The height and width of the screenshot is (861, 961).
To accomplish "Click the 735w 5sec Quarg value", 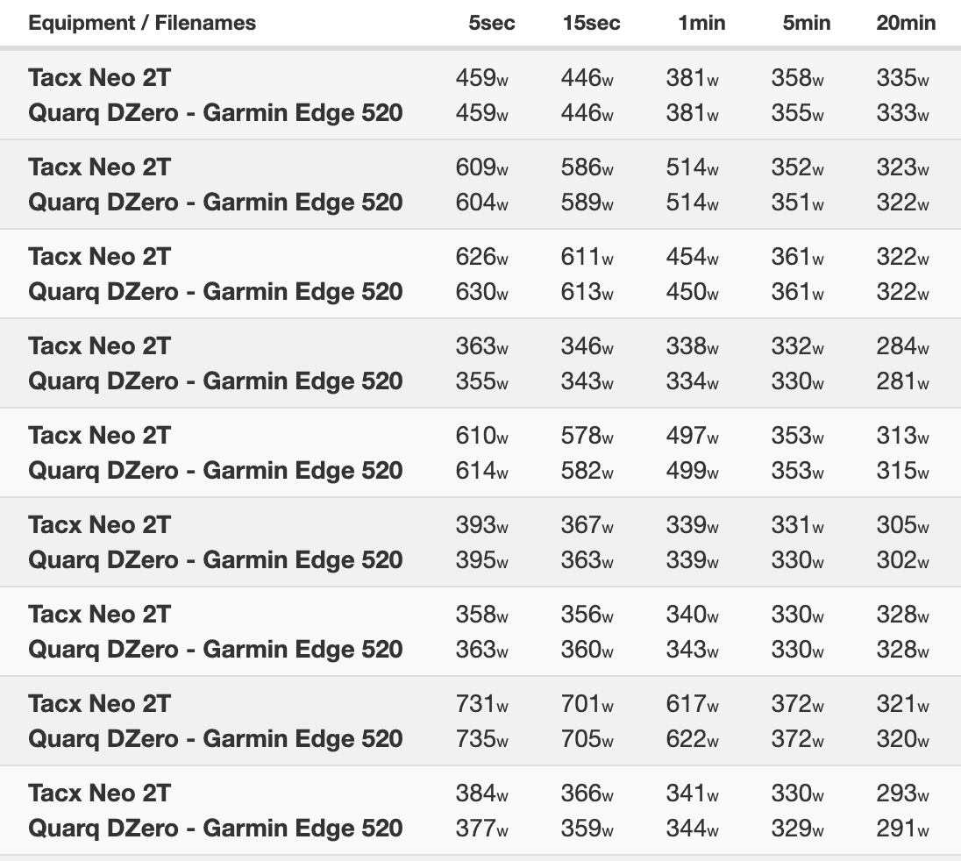I will tap(481, 738).
